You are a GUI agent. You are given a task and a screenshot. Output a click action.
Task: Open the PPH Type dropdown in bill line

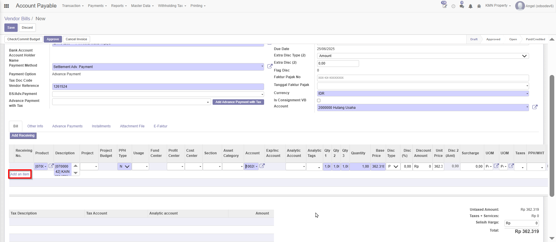(125, 166)
